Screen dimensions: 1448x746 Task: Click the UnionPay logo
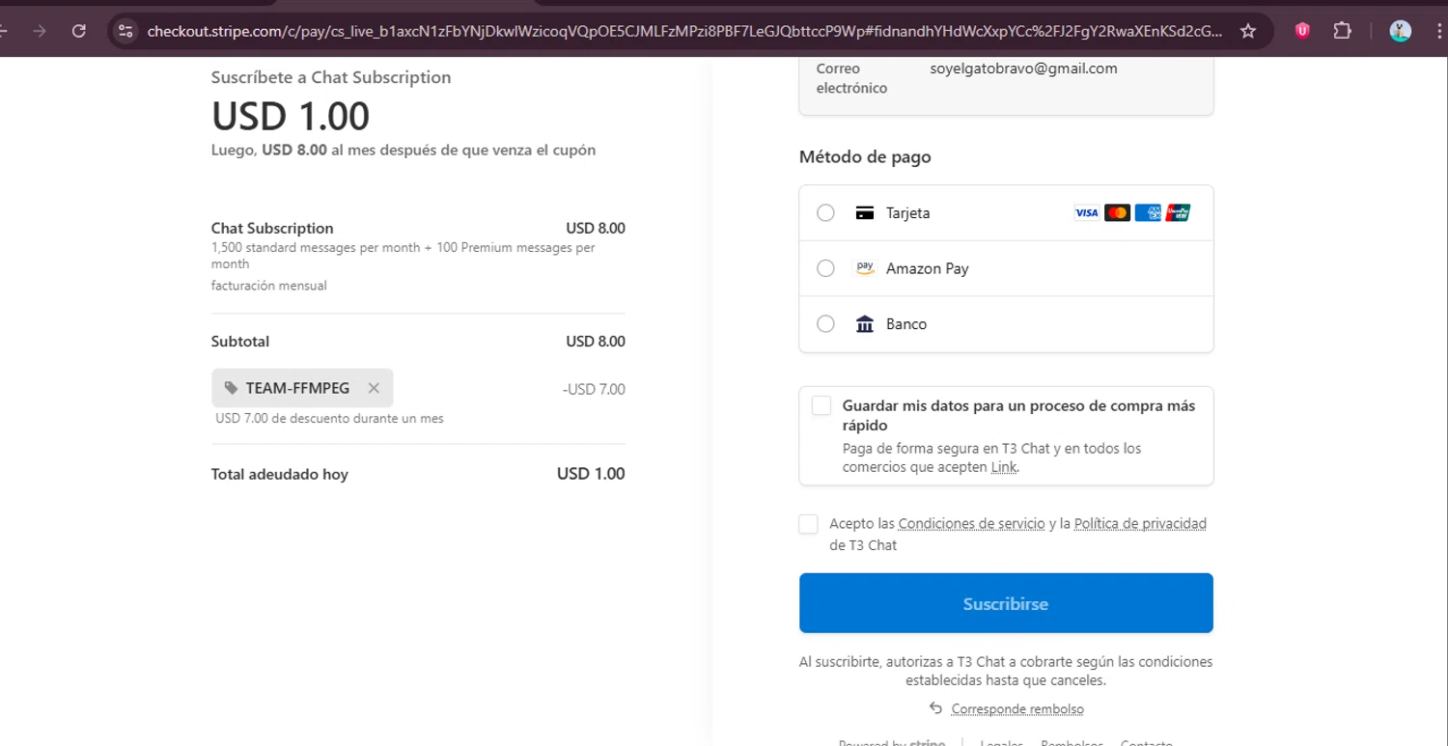[1178, 213]
